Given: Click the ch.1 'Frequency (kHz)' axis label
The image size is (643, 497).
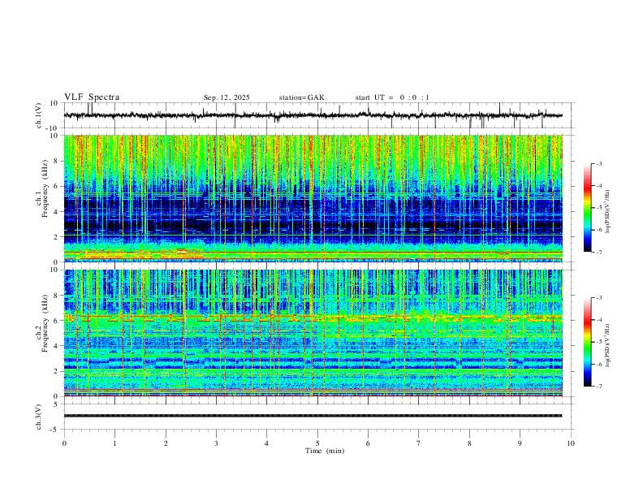Looking at the screenshot, I should pos(45,188).
